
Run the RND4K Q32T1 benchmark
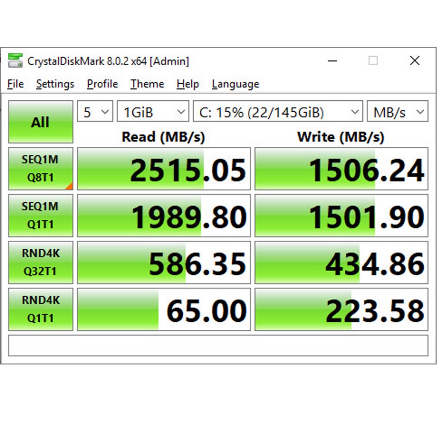tap(41, 262)
